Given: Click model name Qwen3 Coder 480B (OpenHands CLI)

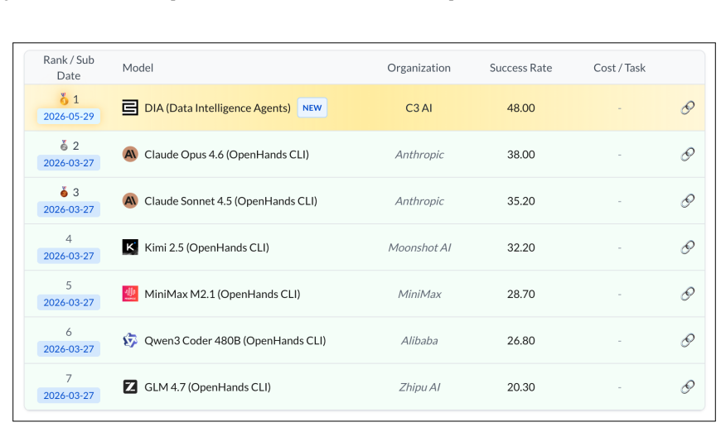Looking at the screenshot, I should (235, 340).
